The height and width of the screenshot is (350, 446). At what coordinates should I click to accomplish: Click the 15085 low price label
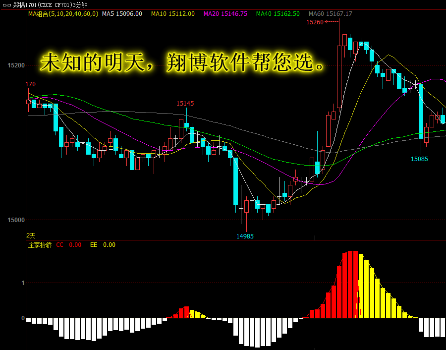click(419, 159)
